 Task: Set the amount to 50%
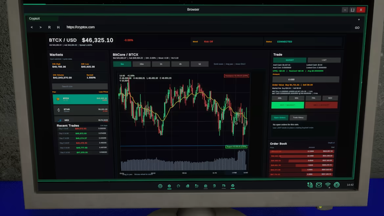pos(296,98)
